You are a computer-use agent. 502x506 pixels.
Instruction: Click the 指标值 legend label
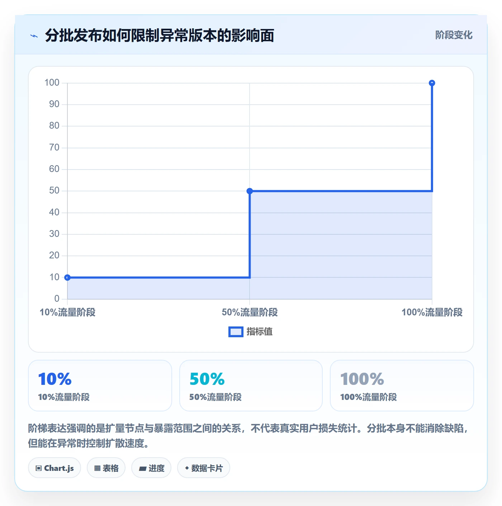260,332
